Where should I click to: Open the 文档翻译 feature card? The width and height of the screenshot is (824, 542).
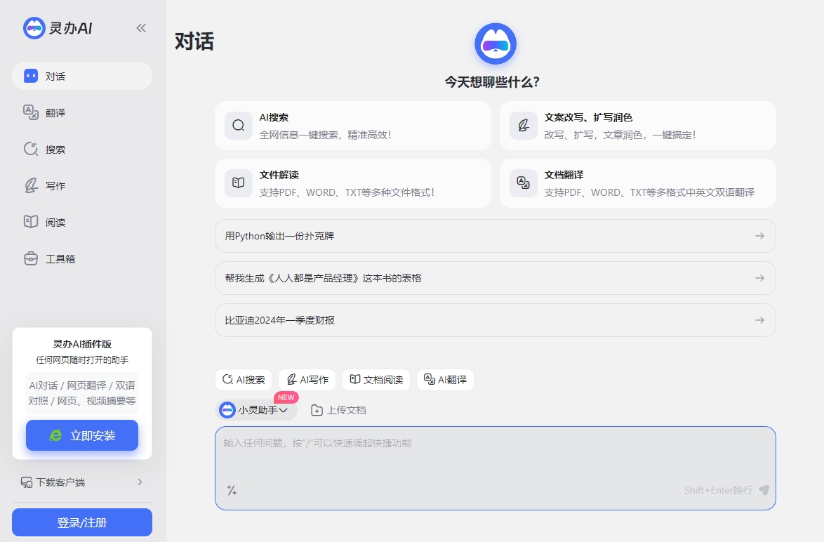coord(637,184)
